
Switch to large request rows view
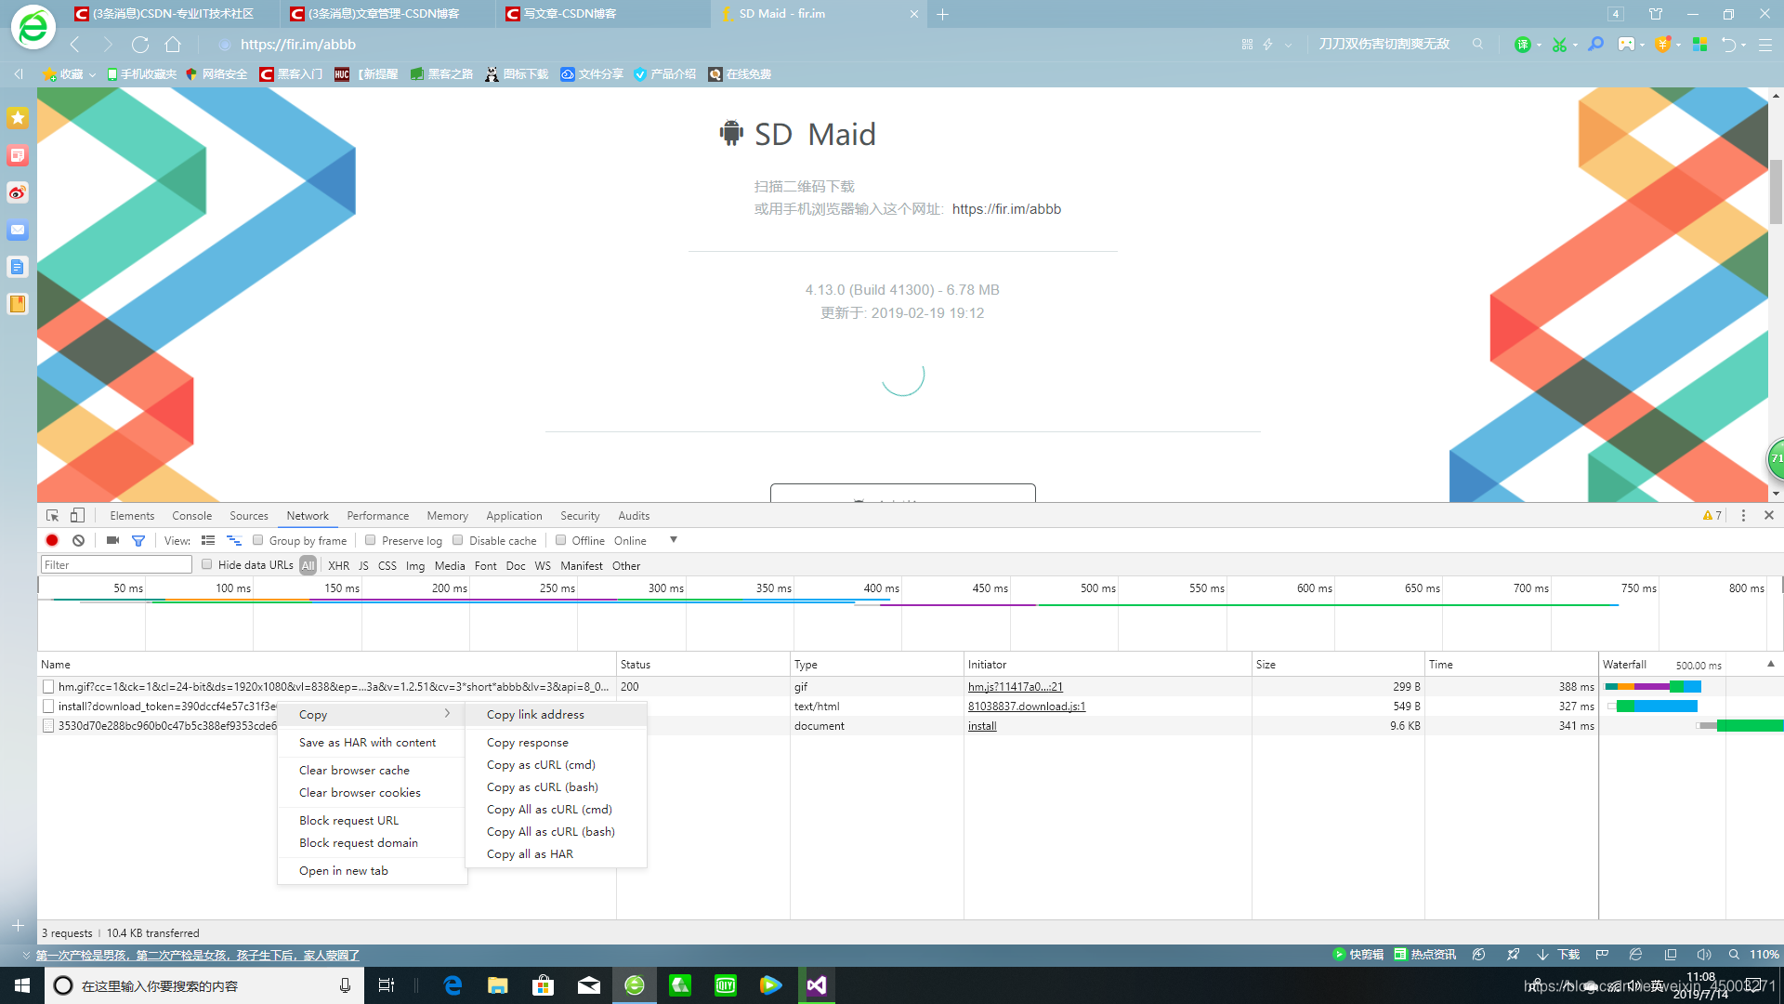coord(208,541)
